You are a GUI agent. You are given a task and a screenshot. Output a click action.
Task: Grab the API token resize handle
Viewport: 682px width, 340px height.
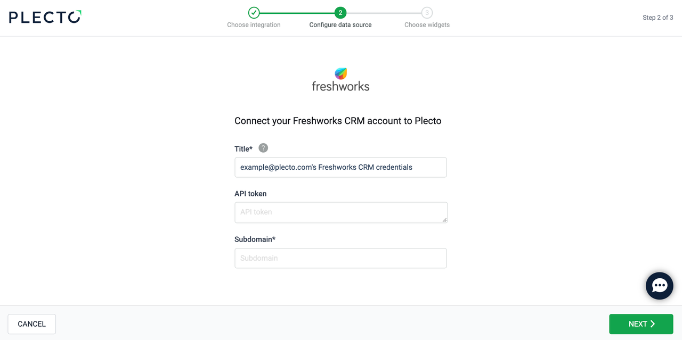click(x=444, y=220)
